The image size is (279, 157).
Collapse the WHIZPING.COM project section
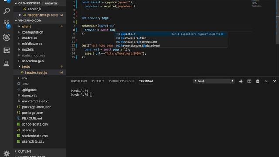(16, 20)
